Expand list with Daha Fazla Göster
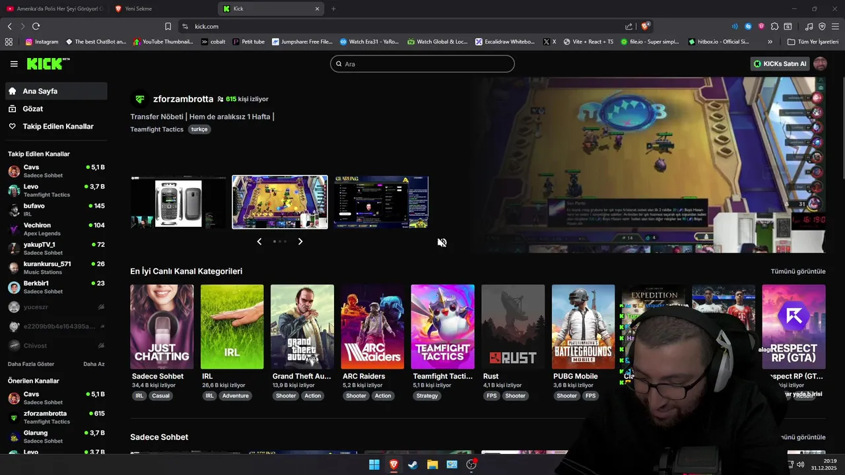Image resolution: width=845 pixels, height=475 pixels. tap(31, 364)
